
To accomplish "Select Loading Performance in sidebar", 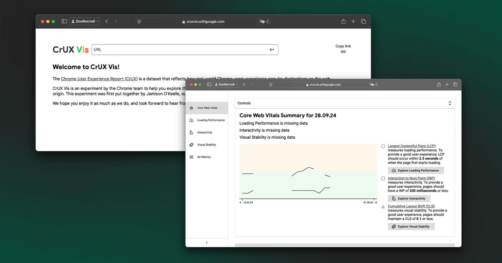I will 207,120.
